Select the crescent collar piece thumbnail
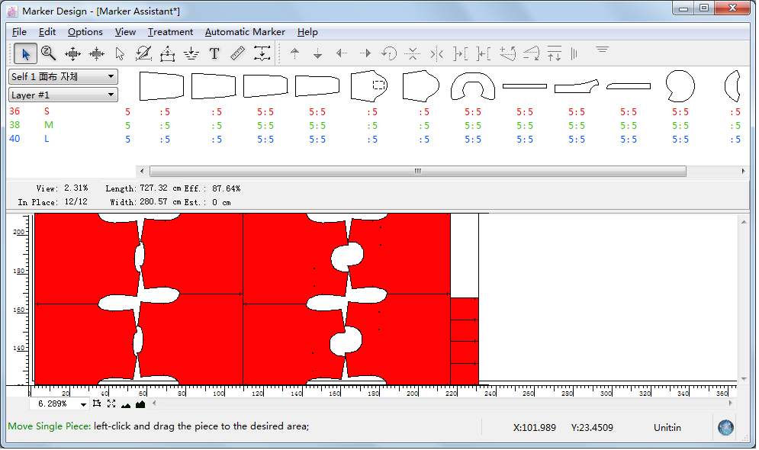 click(472, 86)
